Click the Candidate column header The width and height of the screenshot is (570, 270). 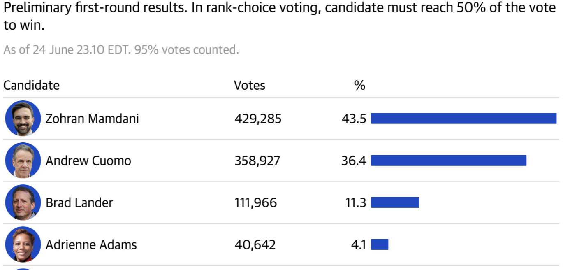[x=31, y=85]
